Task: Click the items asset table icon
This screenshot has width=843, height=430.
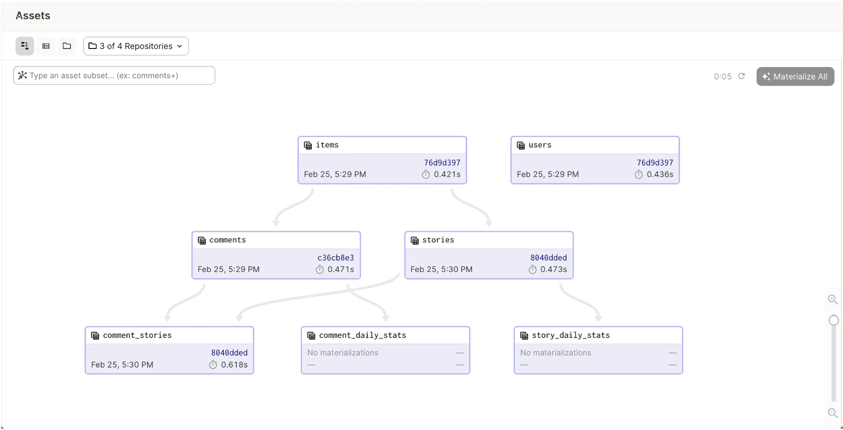Action: (308, 145)
